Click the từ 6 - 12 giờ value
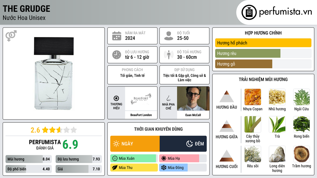The height and width of the screenshot is (178, 317). [137, 57]
